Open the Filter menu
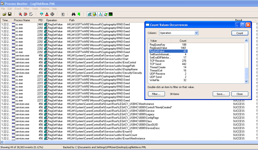This screenshot has height=150, width=258. tap(26, 9)
